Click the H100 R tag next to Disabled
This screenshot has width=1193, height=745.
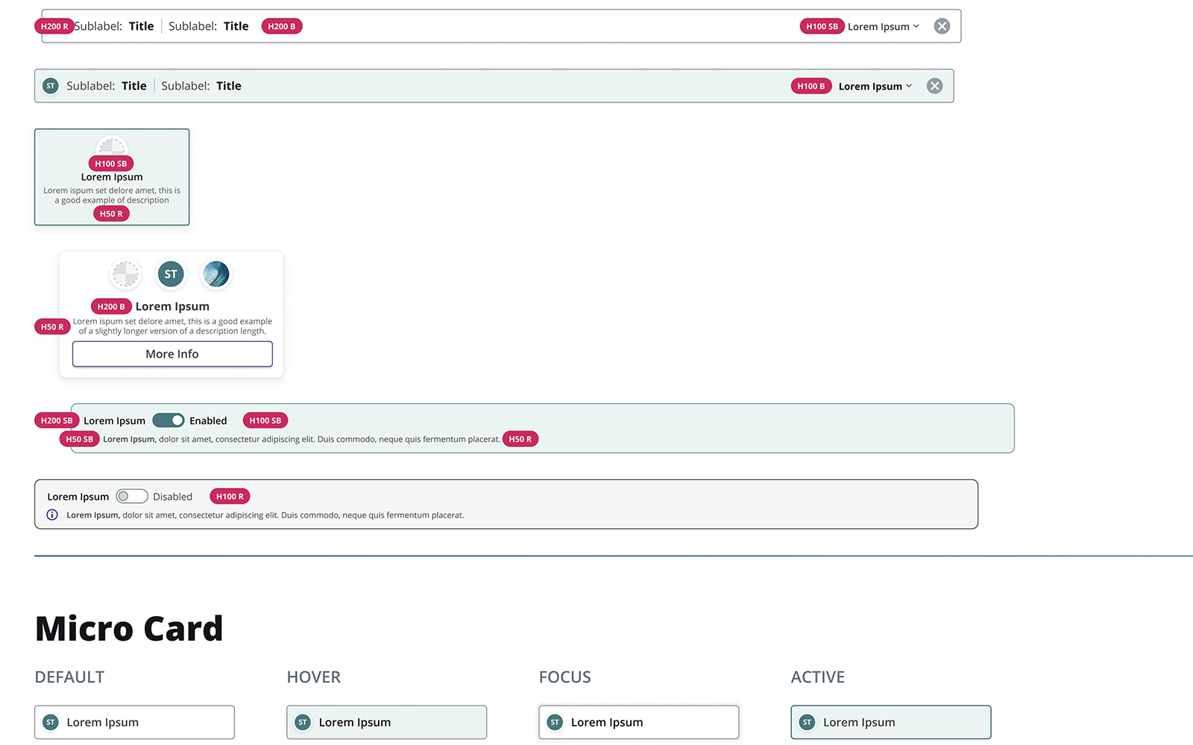click(x=230, y=496)
